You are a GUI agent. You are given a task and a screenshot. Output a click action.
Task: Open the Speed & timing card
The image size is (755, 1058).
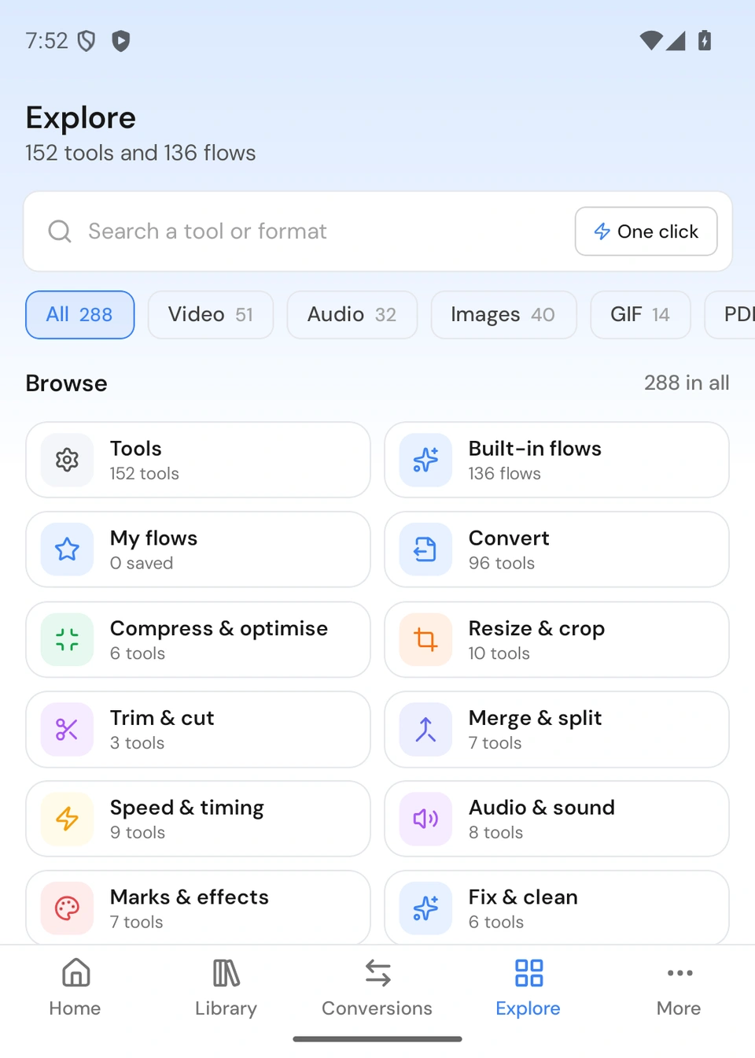[198, 819]
